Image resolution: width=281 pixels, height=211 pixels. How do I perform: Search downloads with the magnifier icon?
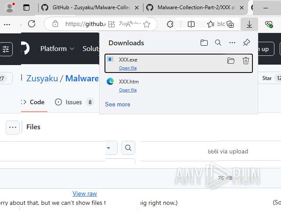218,43
